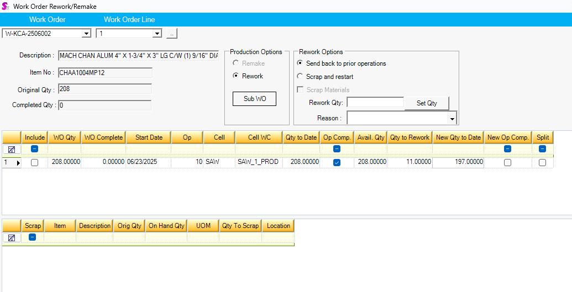Click the Sub WO button

254,99
